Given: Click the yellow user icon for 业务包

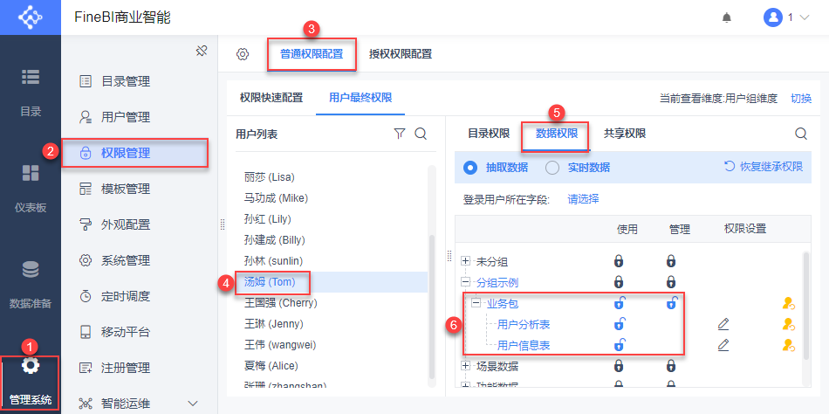Looking at the screenshot, I should coord(789,303).
